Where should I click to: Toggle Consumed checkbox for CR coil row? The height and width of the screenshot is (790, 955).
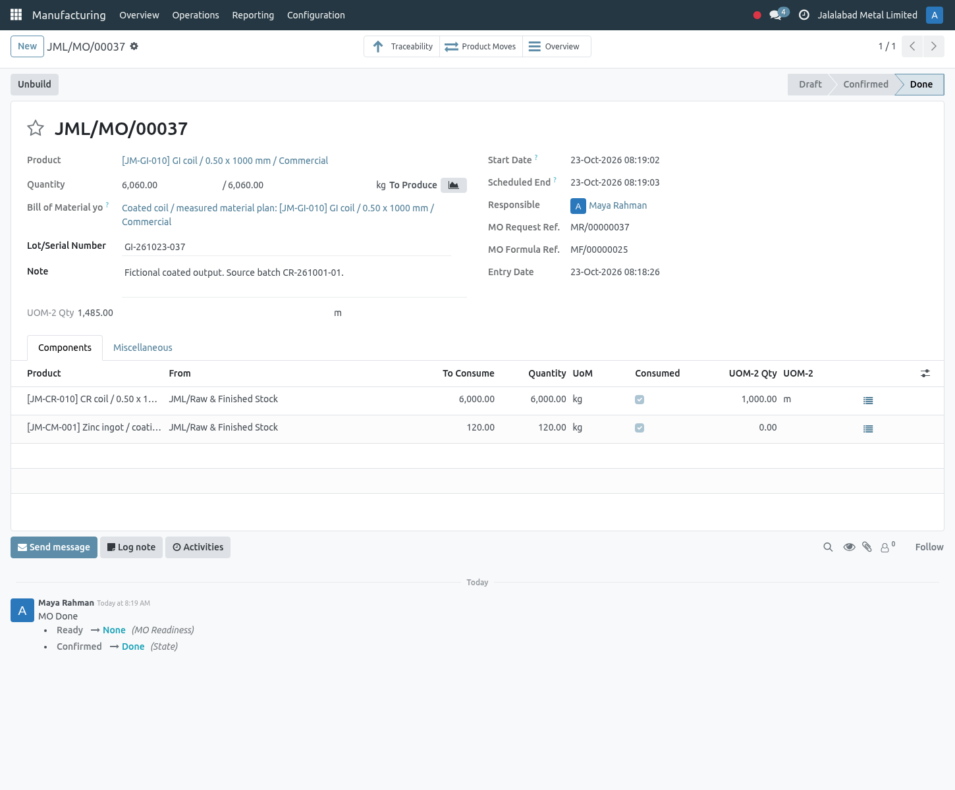pos(640,400)
